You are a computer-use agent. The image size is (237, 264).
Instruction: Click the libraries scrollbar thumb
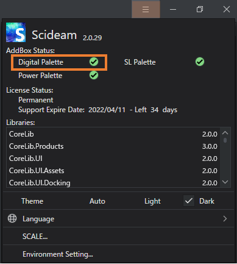tap(225, 140)
